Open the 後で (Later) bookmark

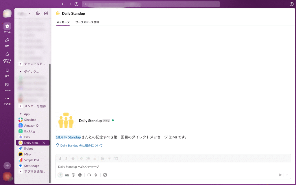pyautogui.click(x=7, y=73)
